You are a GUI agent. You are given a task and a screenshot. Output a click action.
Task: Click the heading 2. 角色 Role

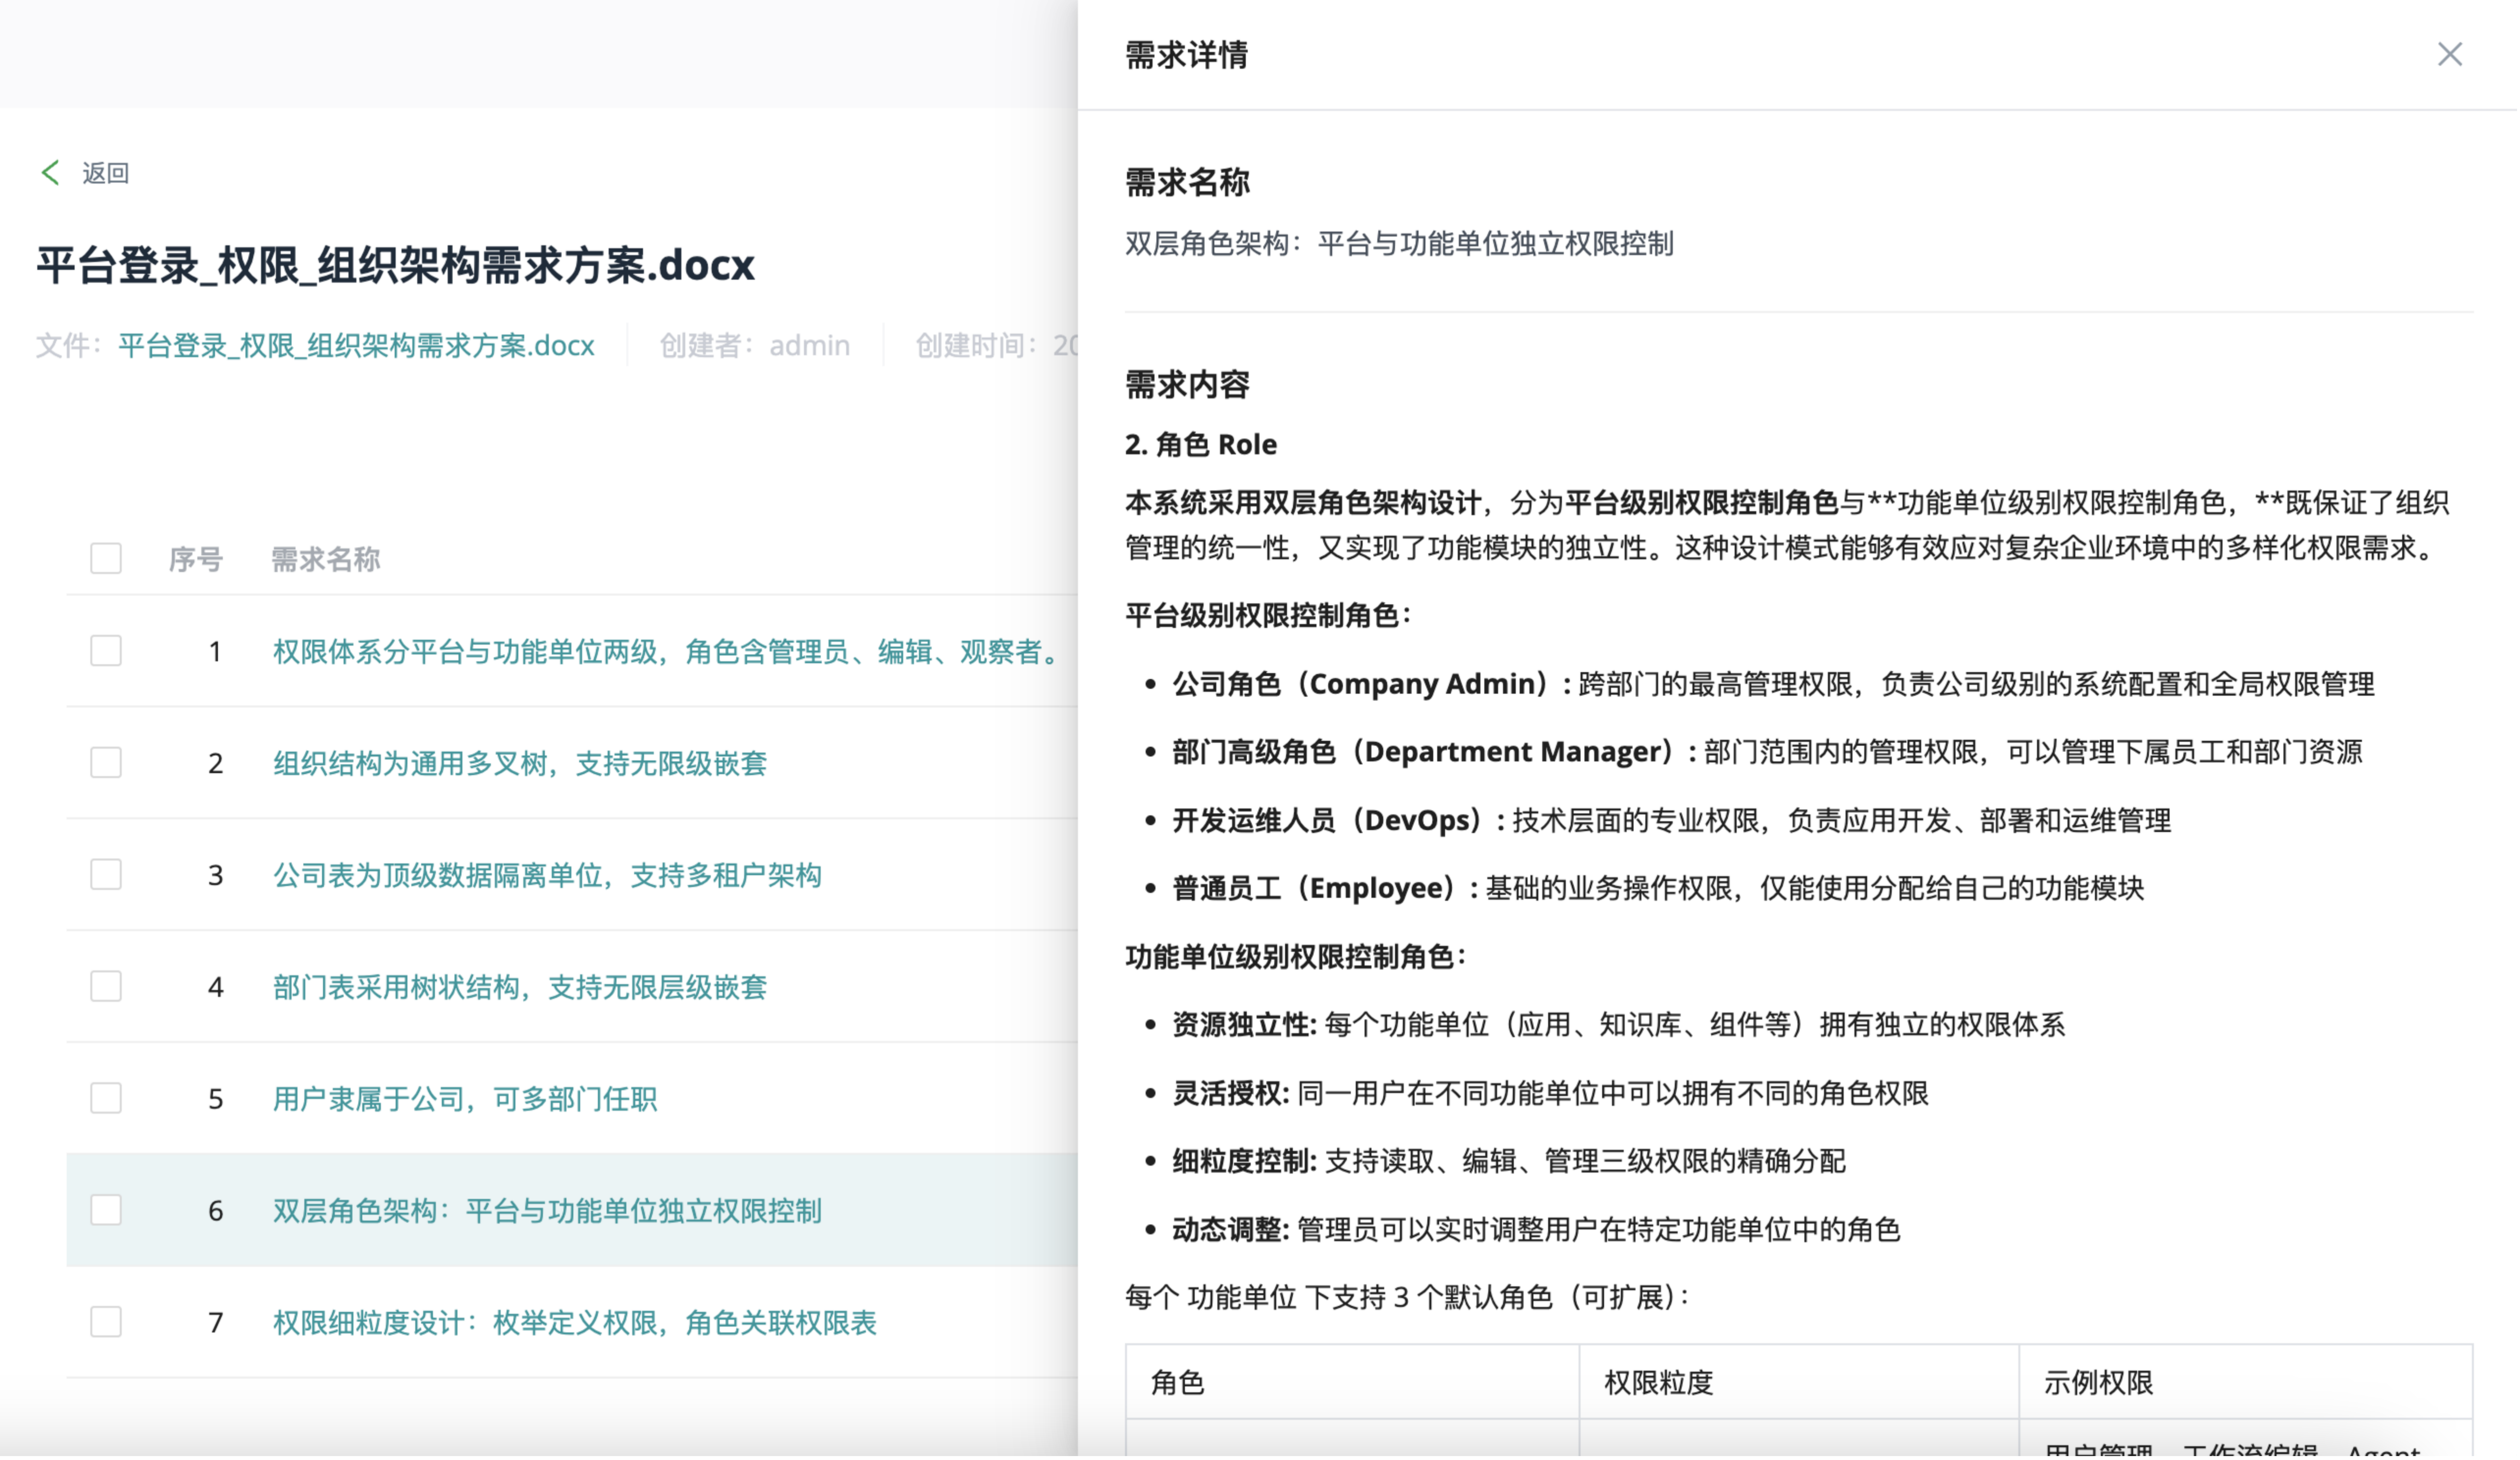1201,444
